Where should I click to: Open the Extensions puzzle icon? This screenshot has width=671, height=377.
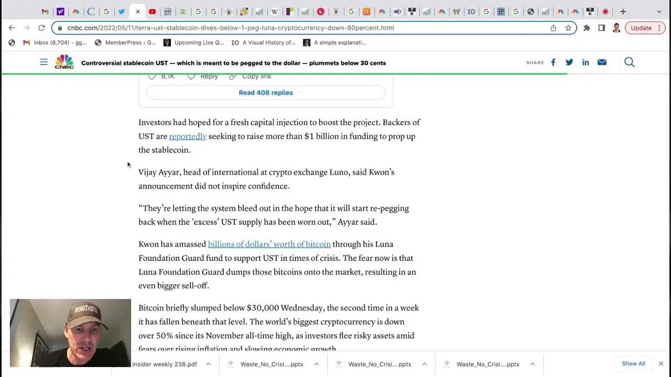click(587, 28)
